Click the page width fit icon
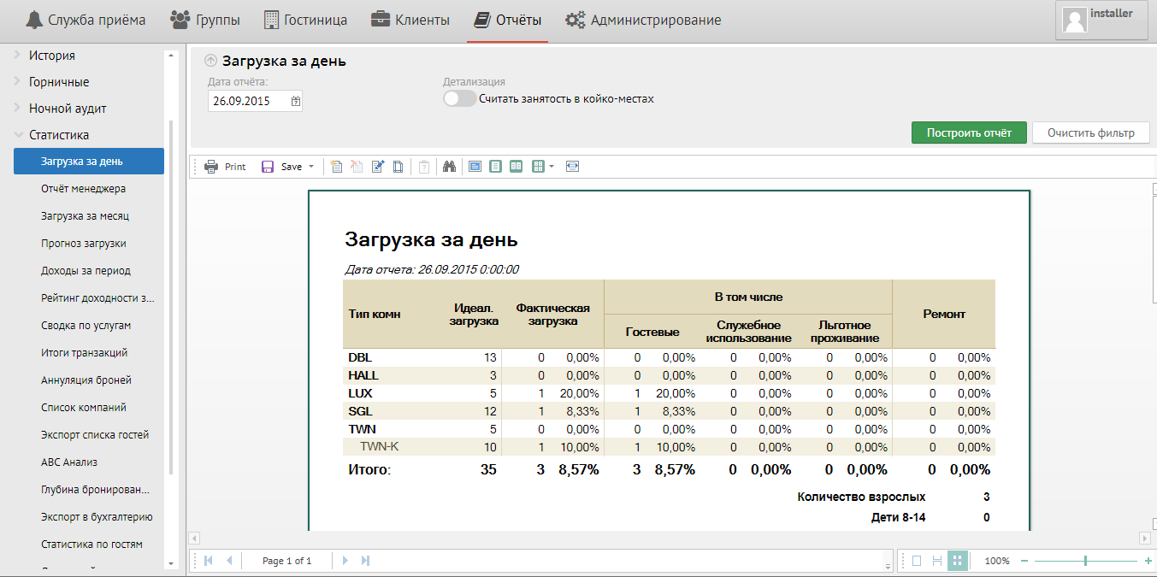1157x577 pixels. pyautogui.click(x=573, y=167)
